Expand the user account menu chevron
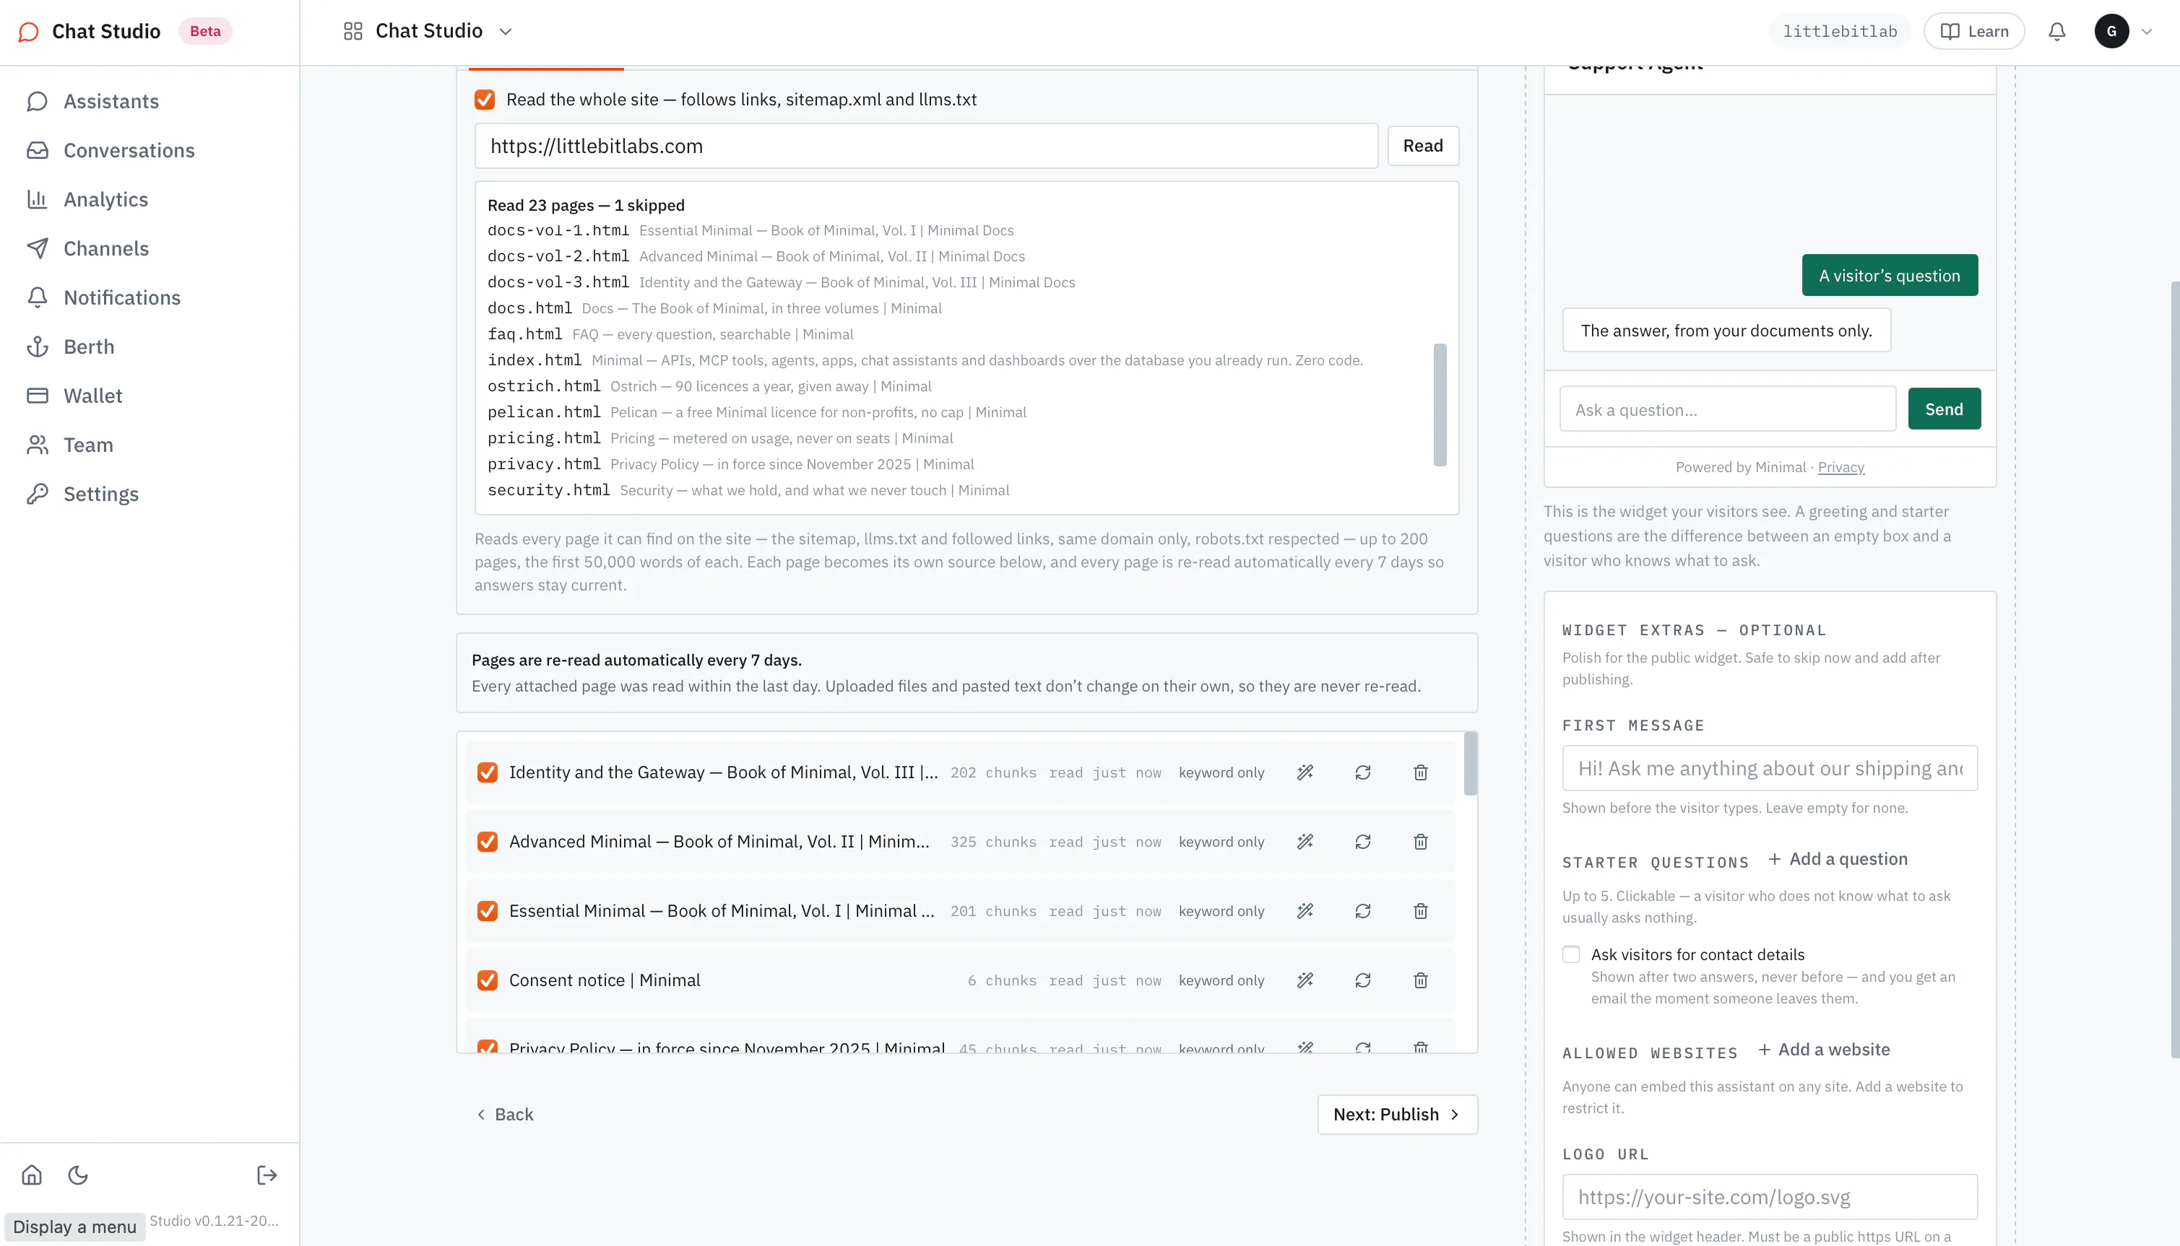This screenshot has height=1246, width=2180. point(2147,32)
